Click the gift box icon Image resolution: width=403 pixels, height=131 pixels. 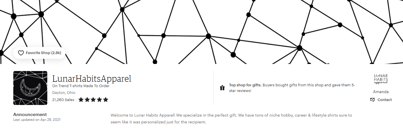click(222, 88)
